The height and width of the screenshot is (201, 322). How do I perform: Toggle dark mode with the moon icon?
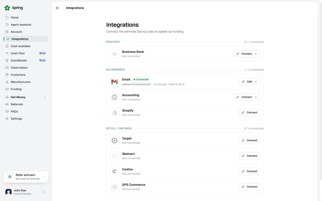click(44, 192)
